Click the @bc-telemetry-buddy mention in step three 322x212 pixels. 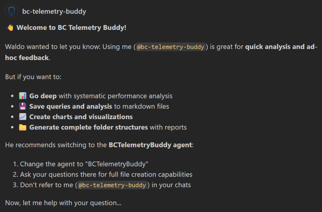point(112,185)
